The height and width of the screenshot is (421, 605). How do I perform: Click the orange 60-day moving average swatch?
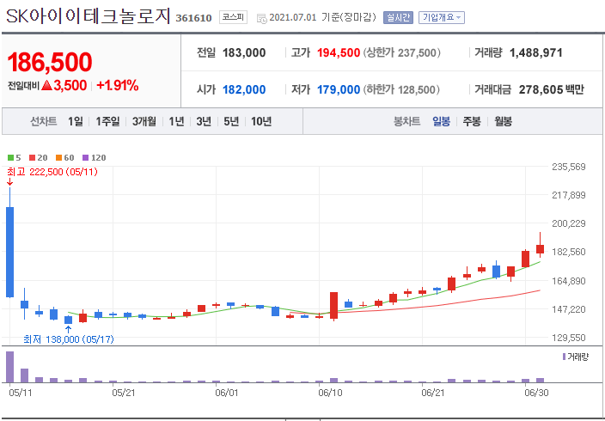click(58, 157)
